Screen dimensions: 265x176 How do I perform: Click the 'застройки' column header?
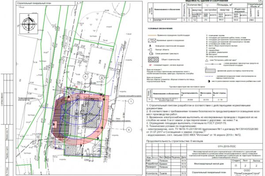(210, 10)
